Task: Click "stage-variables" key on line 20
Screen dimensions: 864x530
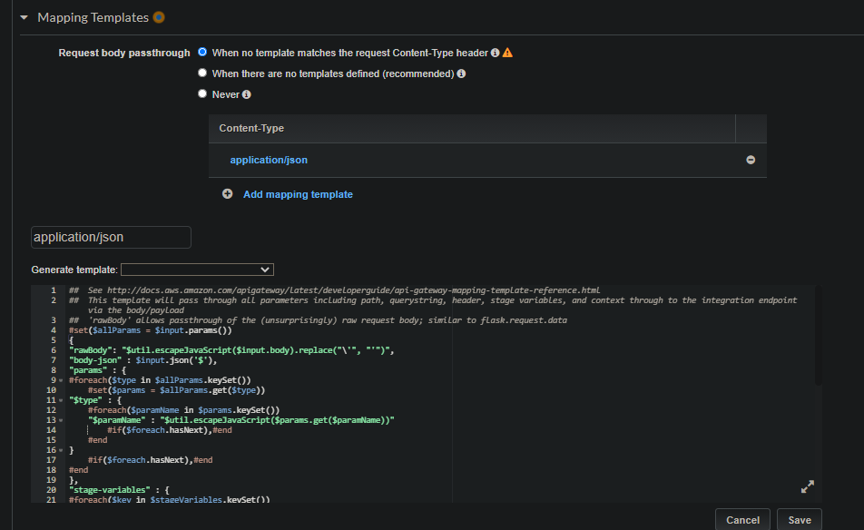Action: point(110,490)
